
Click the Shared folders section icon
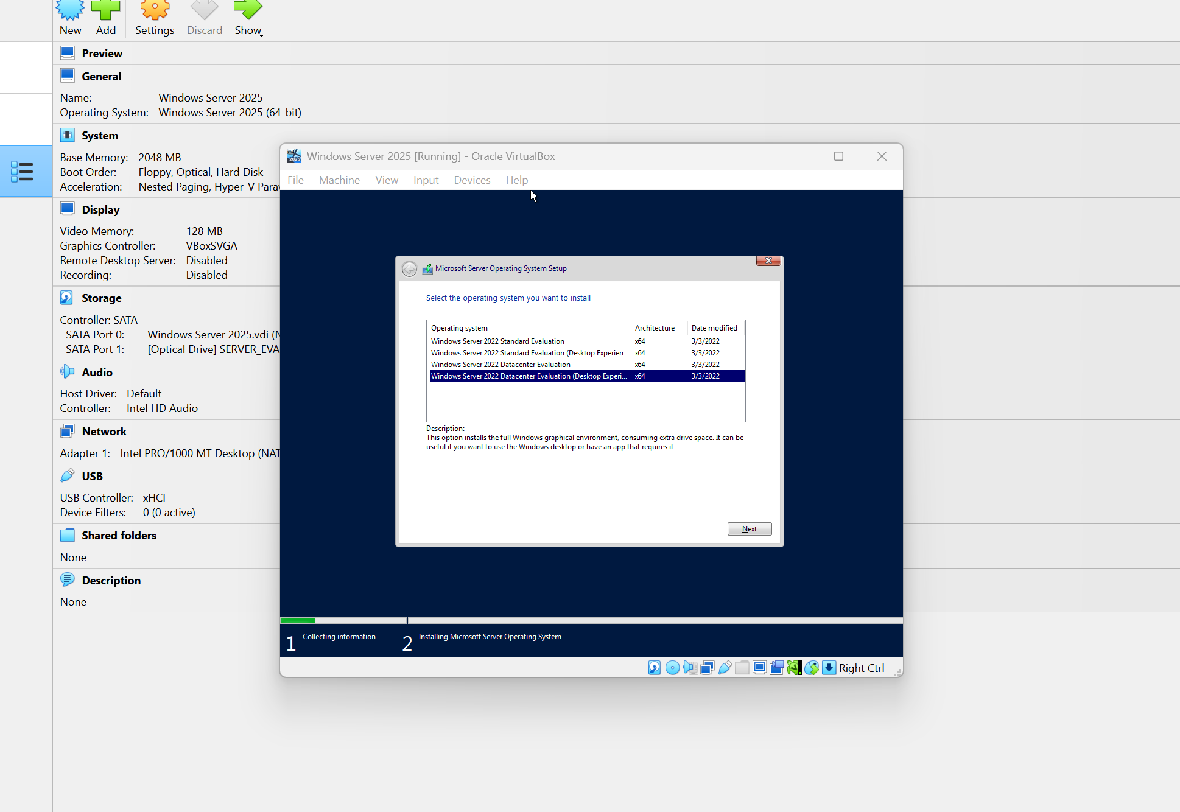pos(68,535)
